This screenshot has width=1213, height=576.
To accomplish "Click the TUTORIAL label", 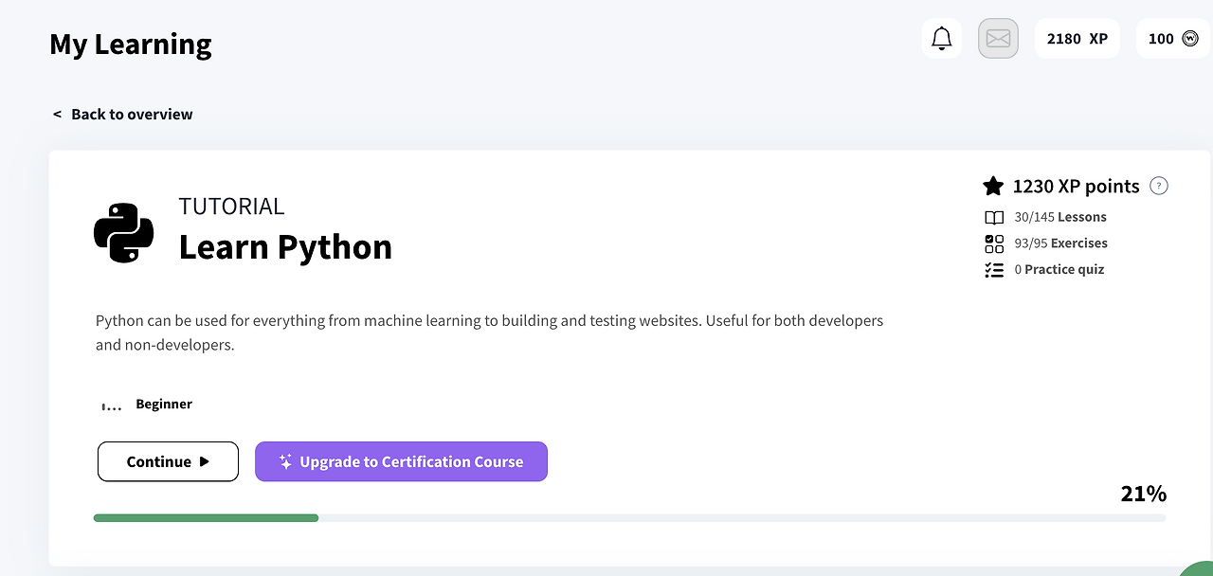I will pyautogui.click(x=231, y=207).
